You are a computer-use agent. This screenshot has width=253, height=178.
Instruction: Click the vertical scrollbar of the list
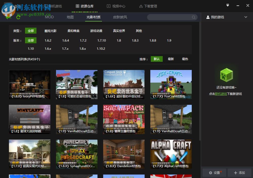200,81
